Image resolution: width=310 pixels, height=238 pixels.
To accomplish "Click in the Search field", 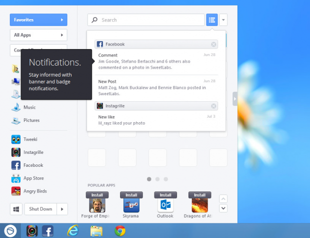I will tap(146, 20).
